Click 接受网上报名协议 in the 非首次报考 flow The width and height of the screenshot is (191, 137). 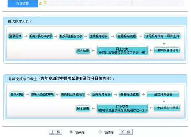[x=73, y=94]
